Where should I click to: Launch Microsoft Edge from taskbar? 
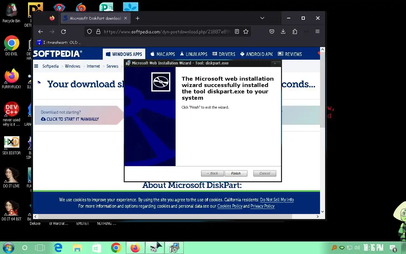pyautogui.click(x=58, y=248)
